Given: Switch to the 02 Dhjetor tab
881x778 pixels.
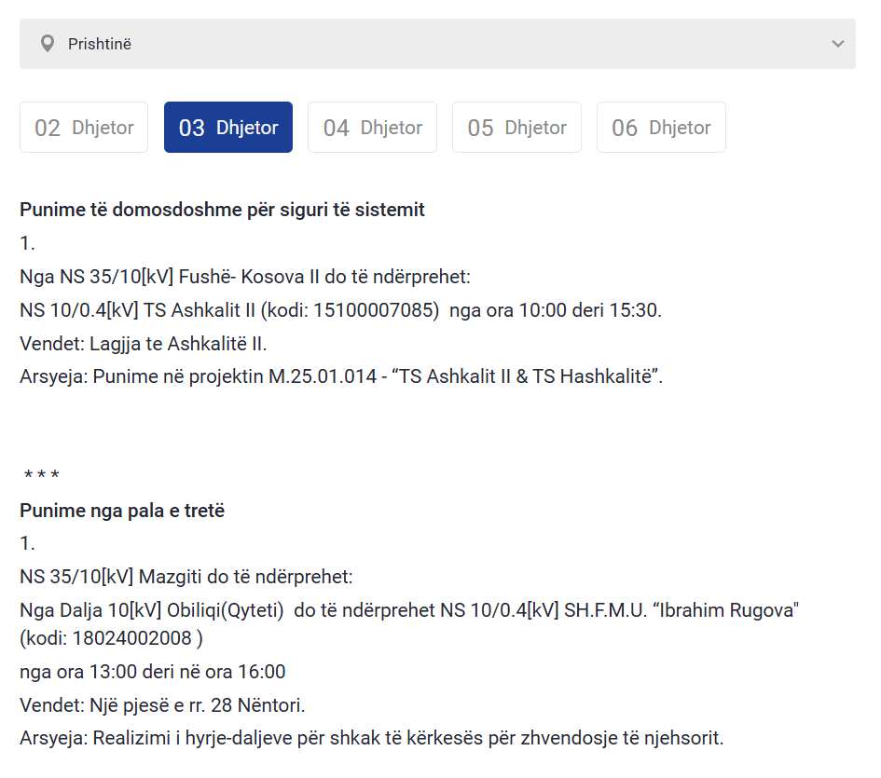Looking at the screenshot, I should 84,128.
